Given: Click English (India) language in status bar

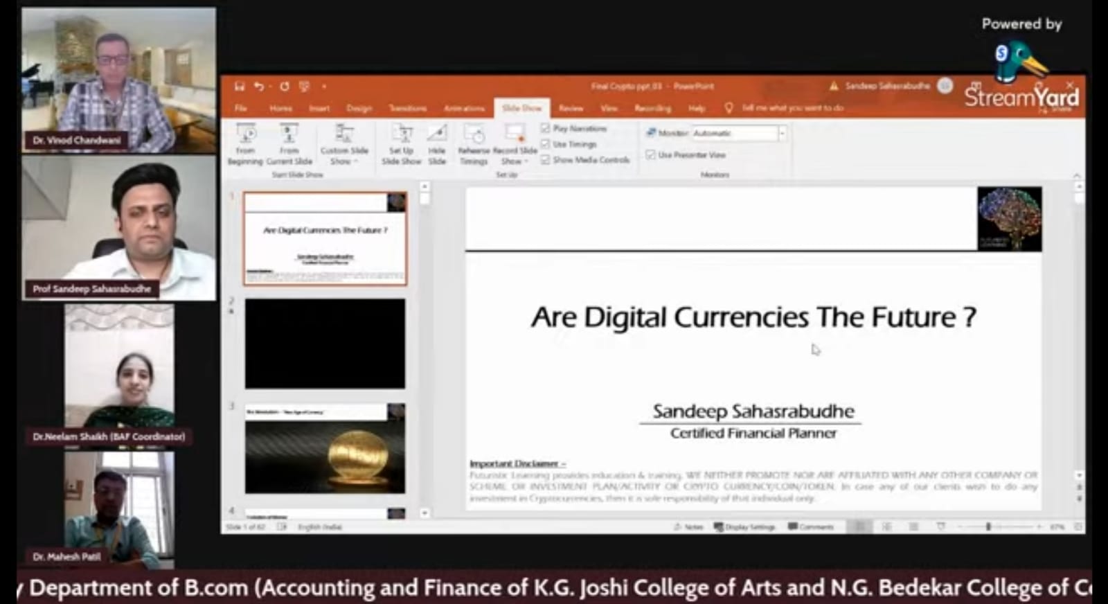Looking at the screenshot, I should pyautogui.click(x=320, y=527).
